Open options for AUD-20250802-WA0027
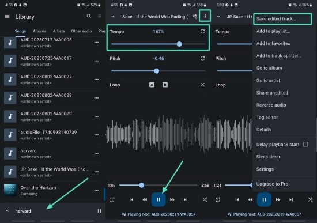This screenshot has width=317, height=223. point(96,80)
